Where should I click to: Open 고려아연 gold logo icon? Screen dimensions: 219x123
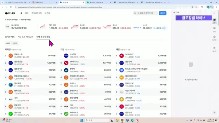121,99
